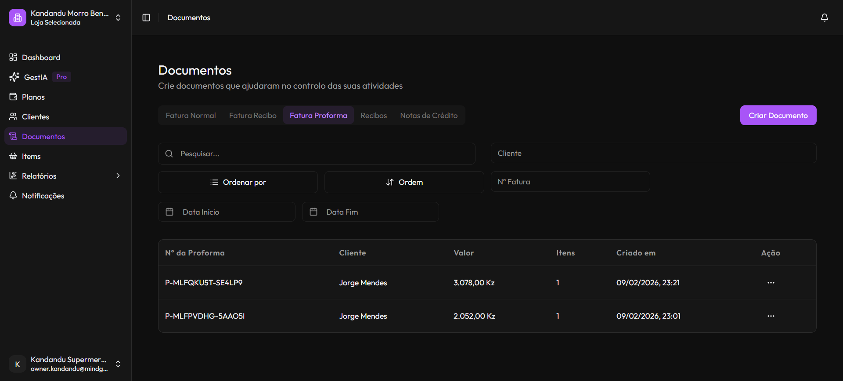Focus the Pesquisar search field
The image size is (843, 381).
316,154
